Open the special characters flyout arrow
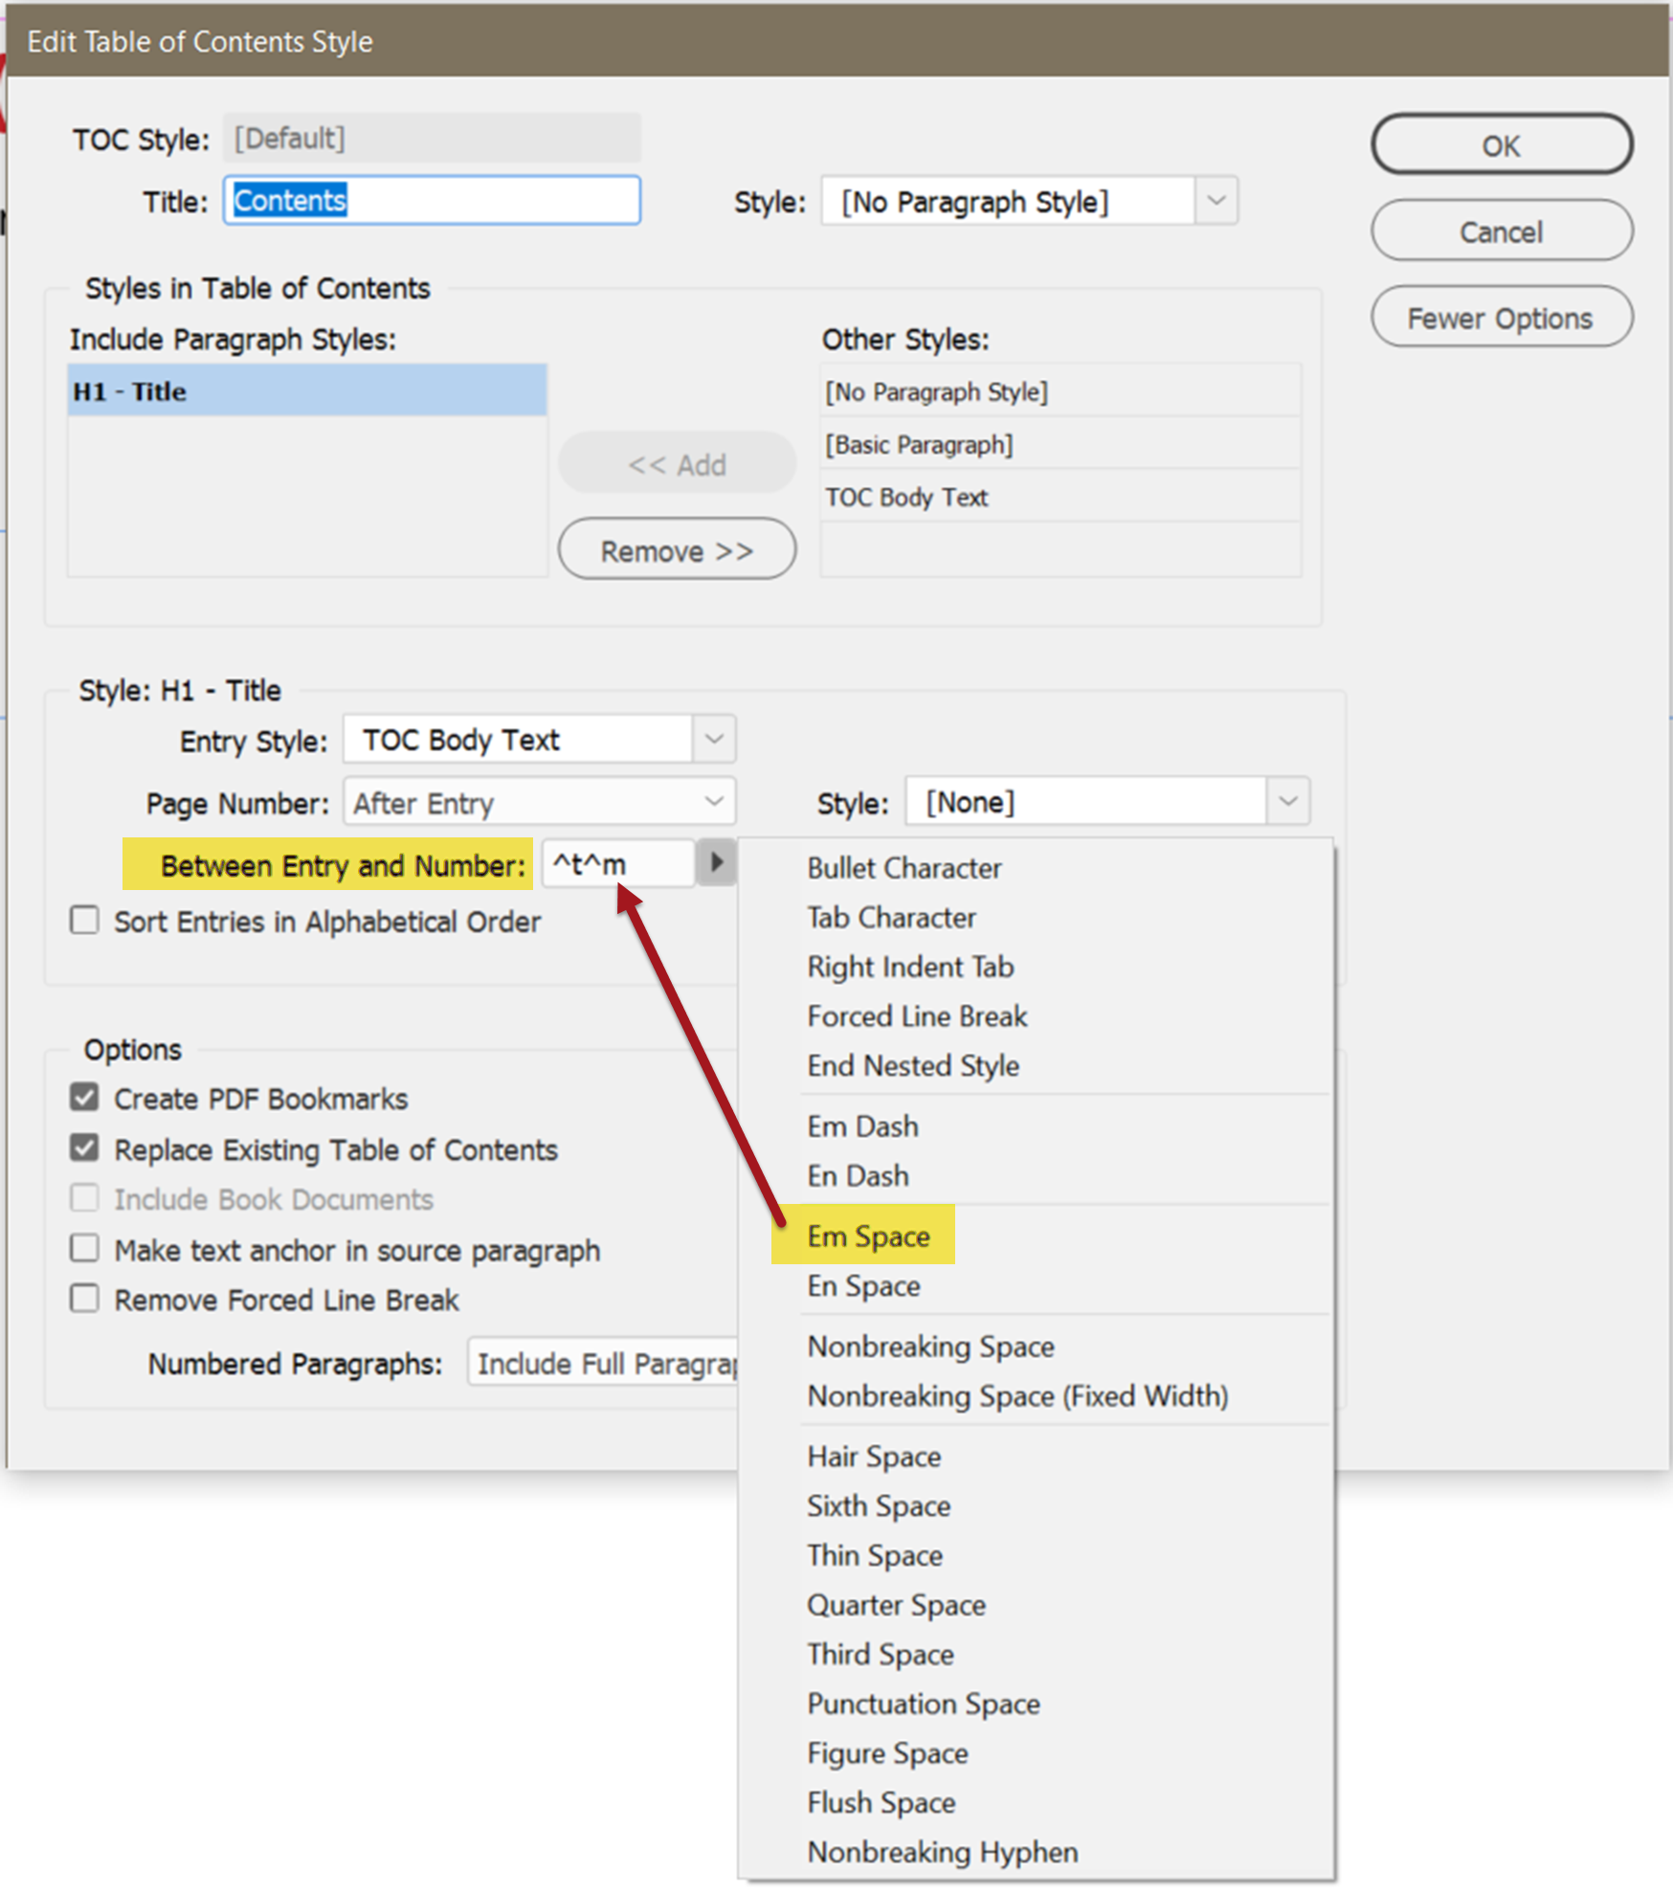Screen dimensions: 1673x1893 tap(715, 863)
